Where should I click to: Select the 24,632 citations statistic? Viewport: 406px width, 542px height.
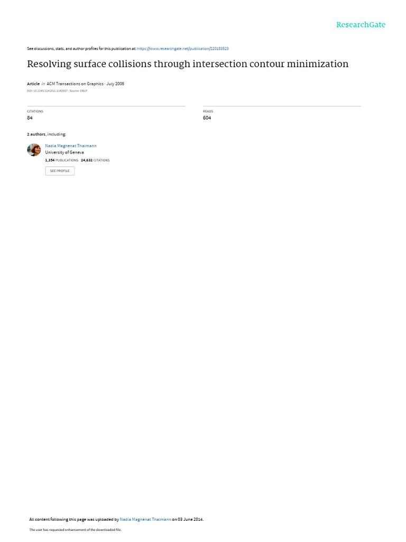pyautogui.click(x=95, y=160)
